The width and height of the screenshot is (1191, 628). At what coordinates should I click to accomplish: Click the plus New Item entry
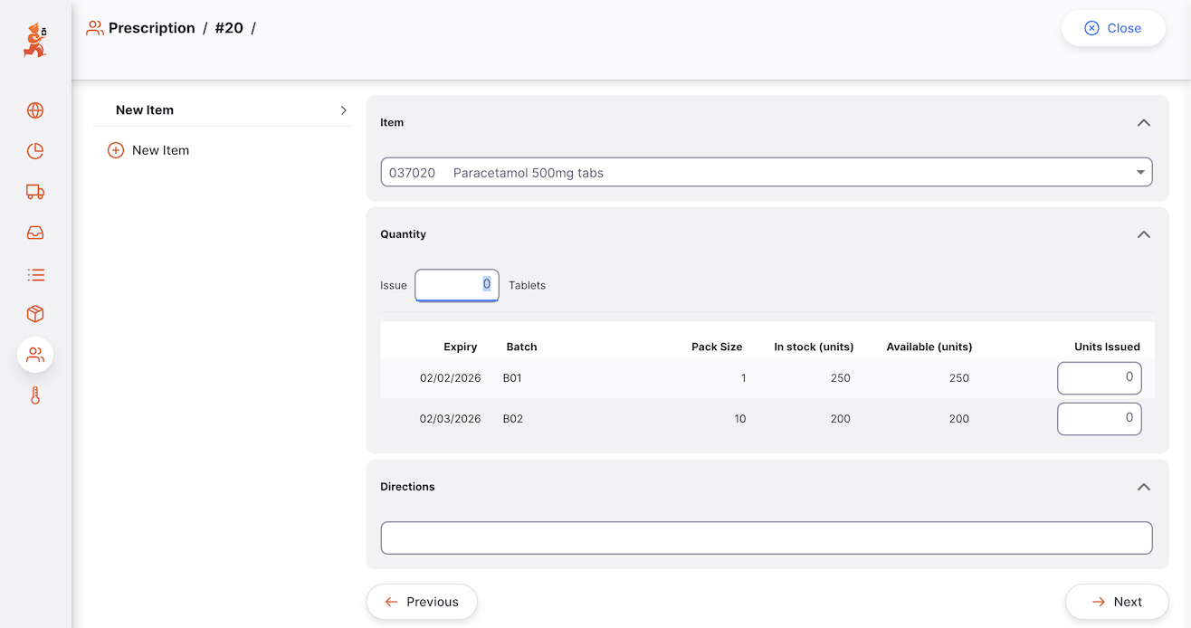coord(148,150)
